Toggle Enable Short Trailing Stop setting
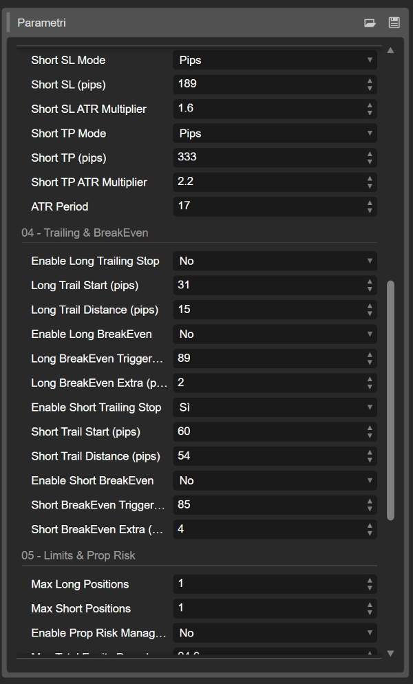413x684 pixels. [275, 407]
